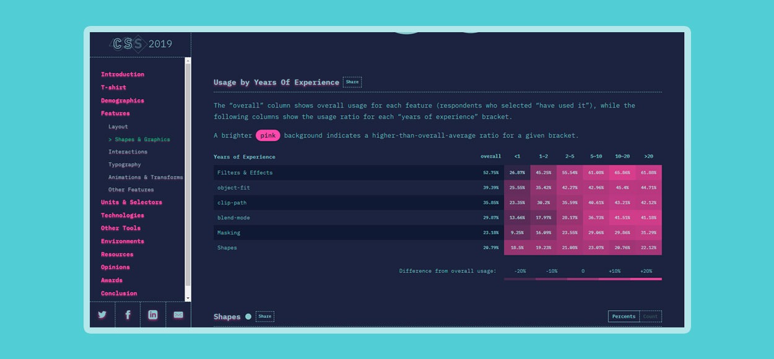Viewport: 774px width, 359px height.
Task: Open Typography sub-item
Action: (x=124, y=165)
